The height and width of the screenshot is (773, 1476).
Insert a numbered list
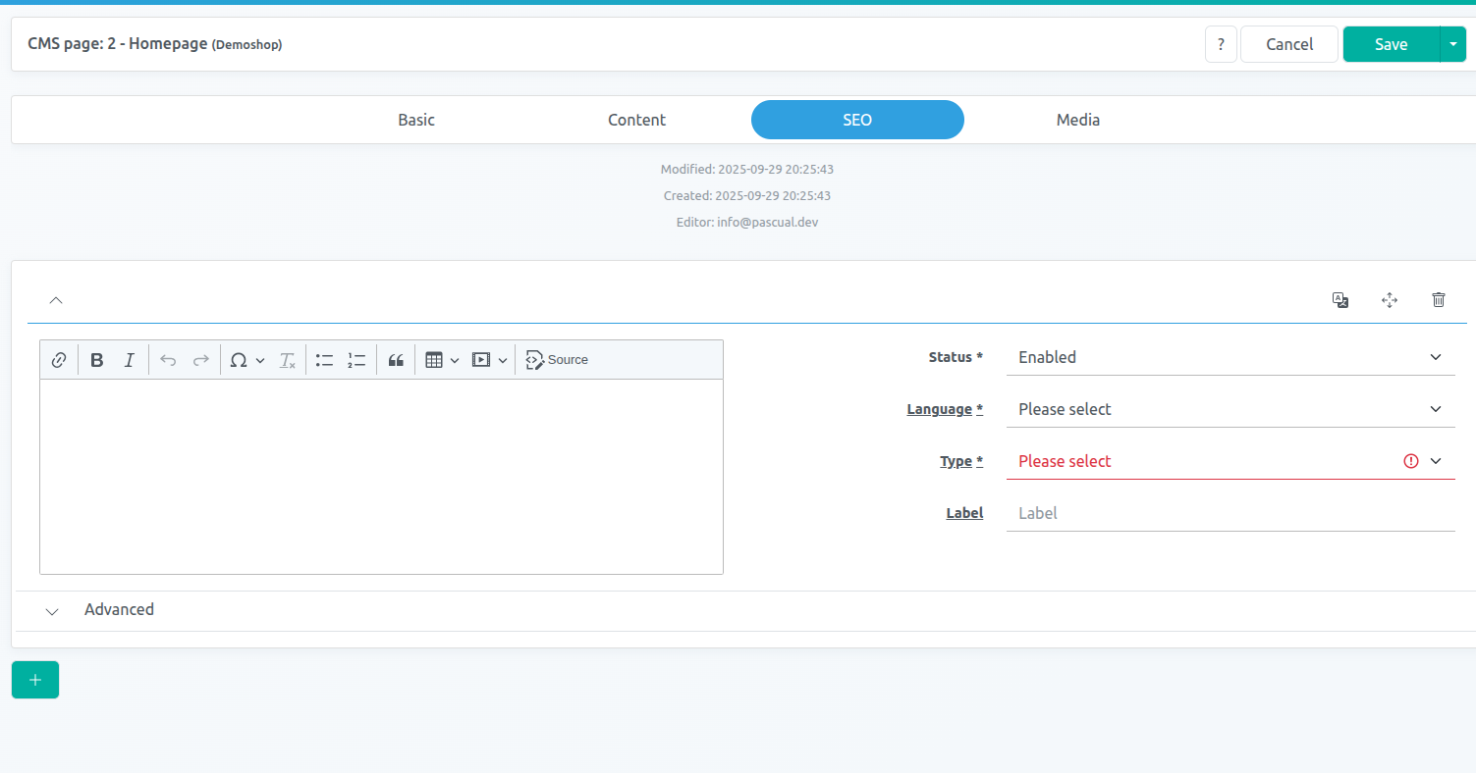tap(356, 360)
